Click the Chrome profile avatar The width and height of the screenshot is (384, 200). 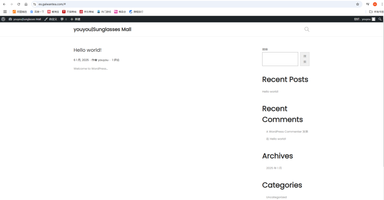pos(375,4)
